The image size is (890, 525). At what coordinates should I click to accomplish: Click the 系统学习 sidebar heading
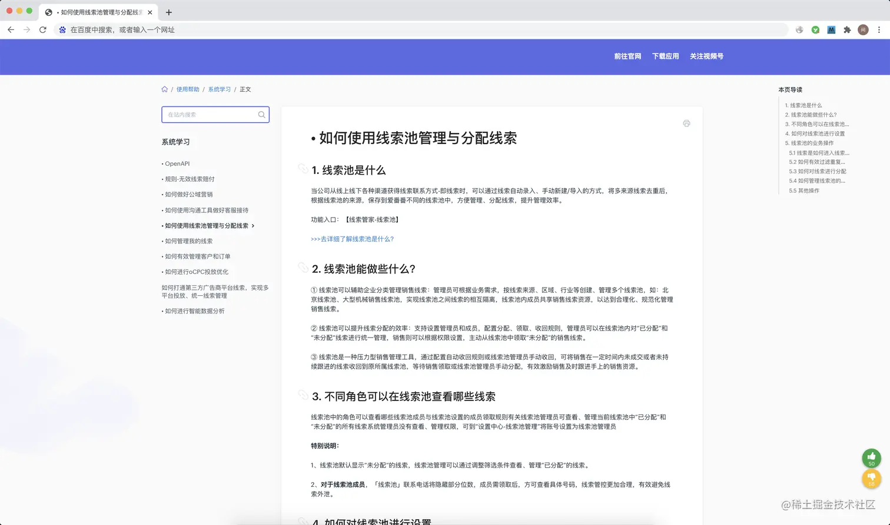[x=176, y=142]
